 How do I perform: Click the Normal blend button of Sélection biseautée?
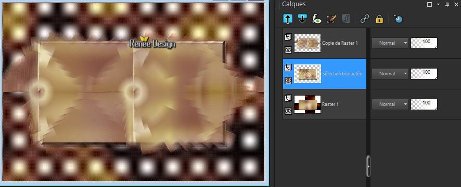coord(390,74)
